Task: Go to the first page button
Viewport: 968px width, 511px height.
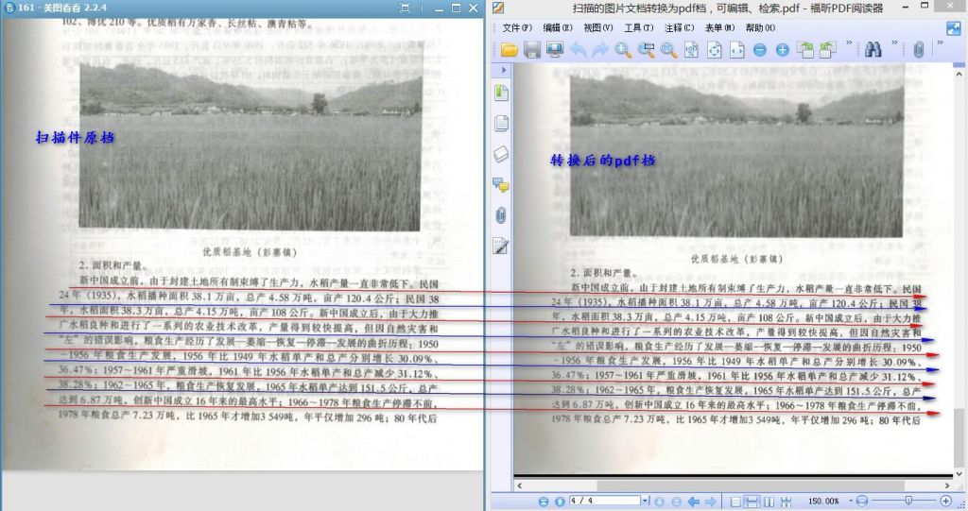Action: 544,501
